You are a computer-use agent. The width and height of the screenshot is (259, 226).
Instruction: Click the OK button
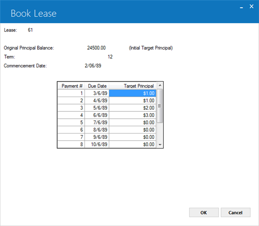point(204,212)
